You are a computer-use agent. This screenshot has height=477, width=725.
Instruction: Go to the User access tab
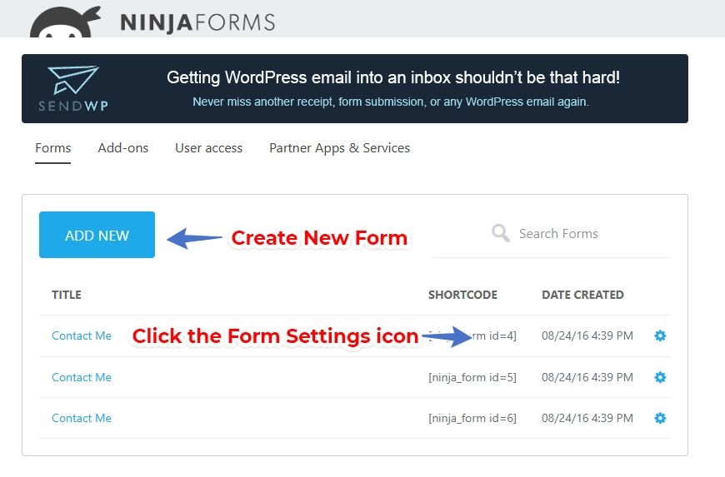pos(208,148)
